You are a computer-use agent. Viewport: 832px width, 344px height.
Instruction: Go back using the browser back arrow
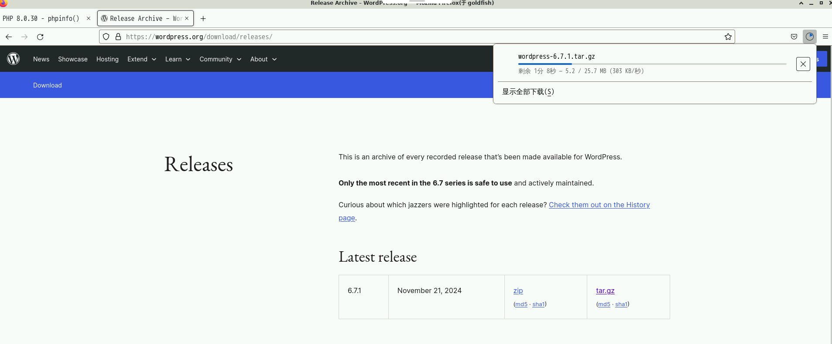click(x=9, y=37)
